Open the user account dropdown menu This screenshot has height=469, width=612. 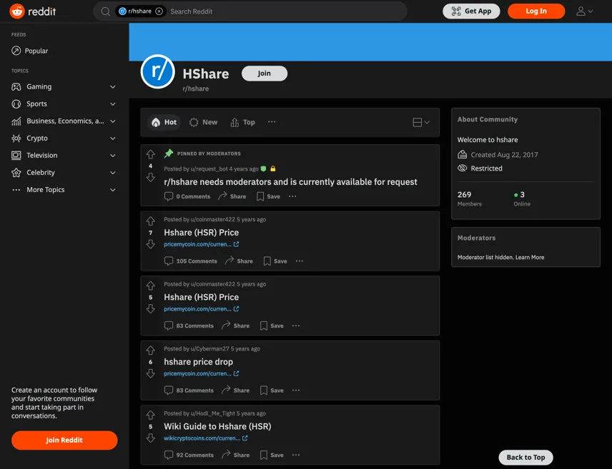(584, 11)
